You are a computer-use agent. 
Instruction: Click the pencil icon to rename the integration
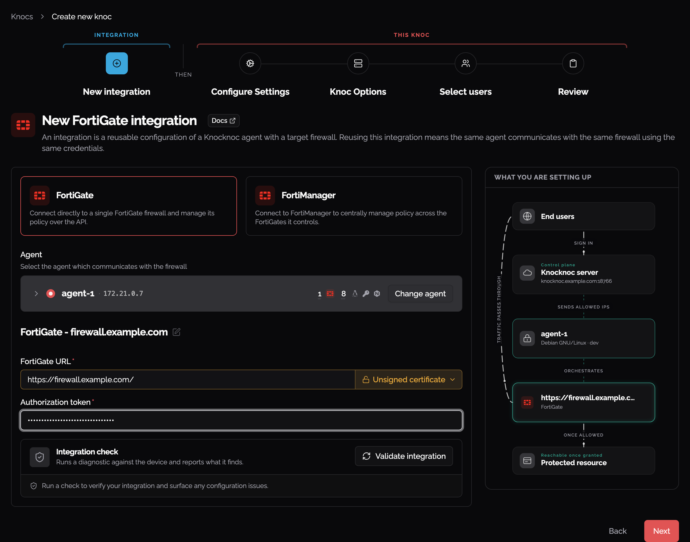pyautogui.click(x=177, y=332)
